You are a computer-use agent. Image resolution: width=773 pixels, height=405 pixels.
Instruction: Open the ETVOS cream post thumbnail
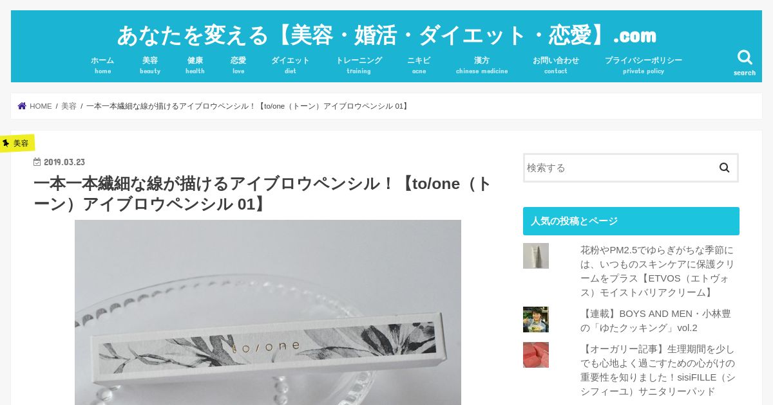click(536, 256)
